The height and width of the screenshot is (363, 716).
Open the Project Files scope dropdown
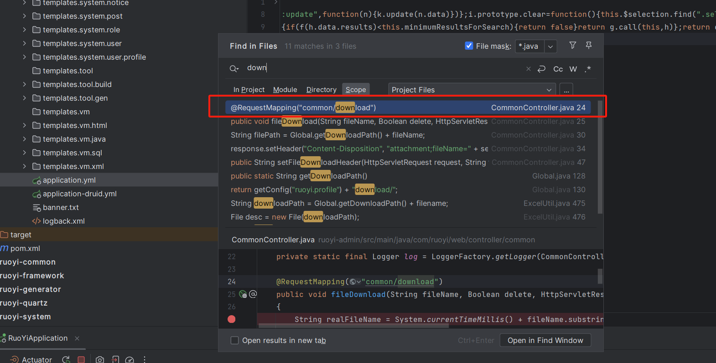point(472,90)
